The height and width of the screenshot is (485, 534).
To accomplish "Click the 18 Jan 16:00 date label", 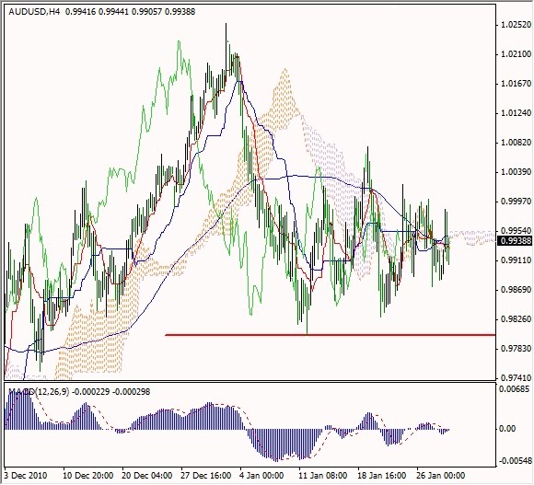I will [382, 476].
